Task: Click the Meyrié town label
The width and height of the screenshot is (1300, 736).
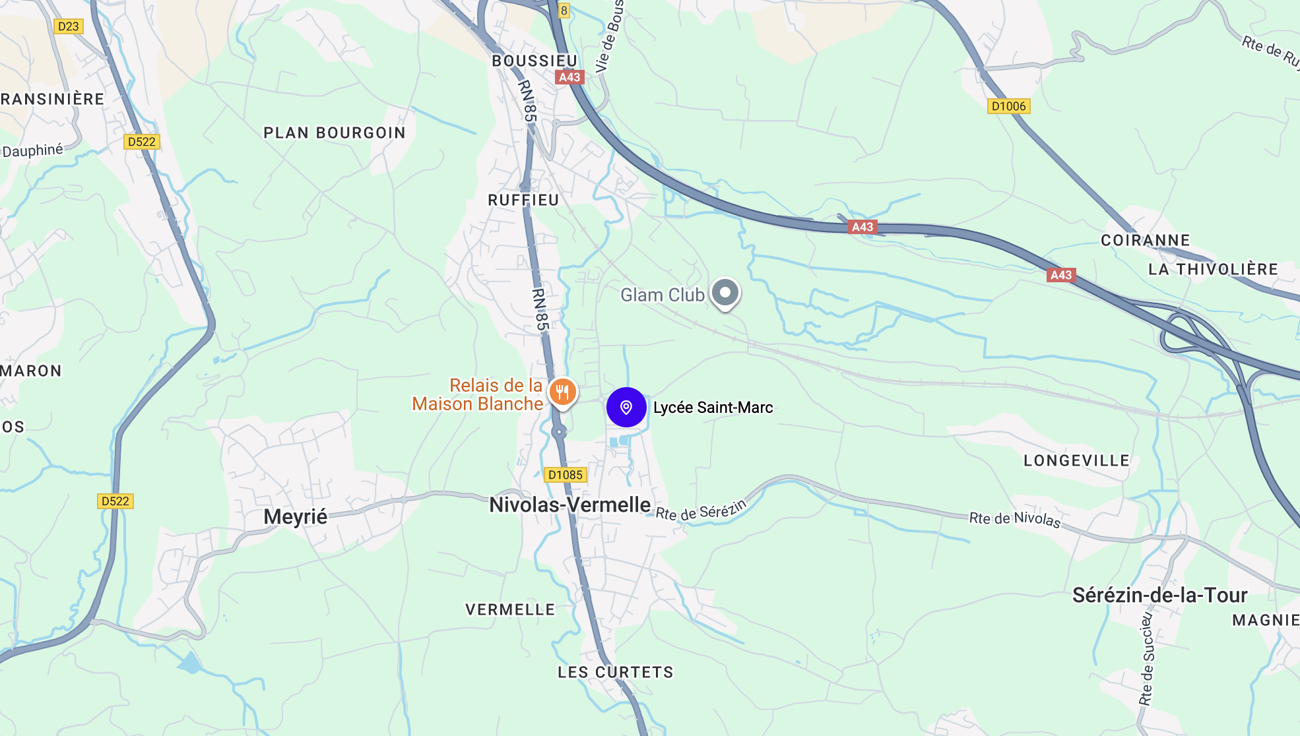Action: click(x=295, y=517)
